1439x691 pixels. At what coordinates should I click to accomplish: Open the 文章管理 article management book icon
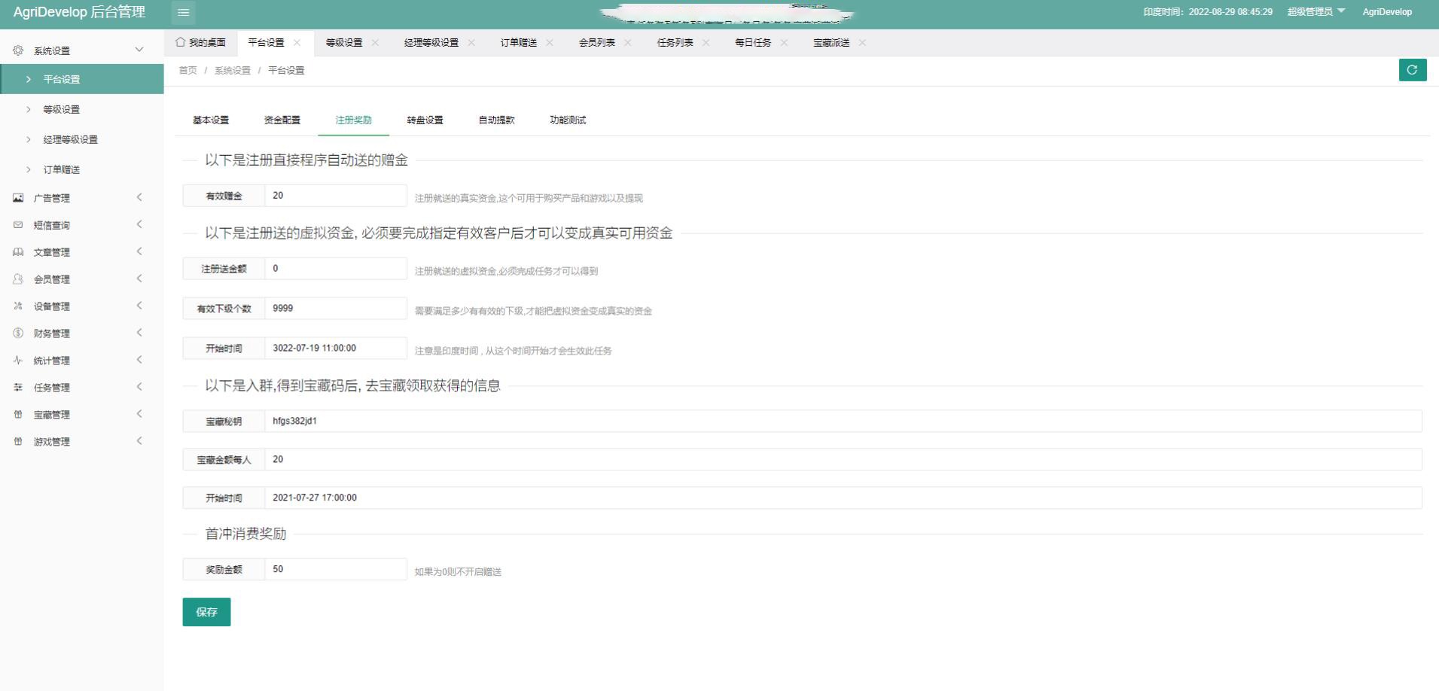coord(18,251)
